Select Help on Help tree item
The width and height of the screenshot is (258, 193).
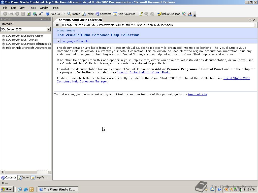coord(29,48)
